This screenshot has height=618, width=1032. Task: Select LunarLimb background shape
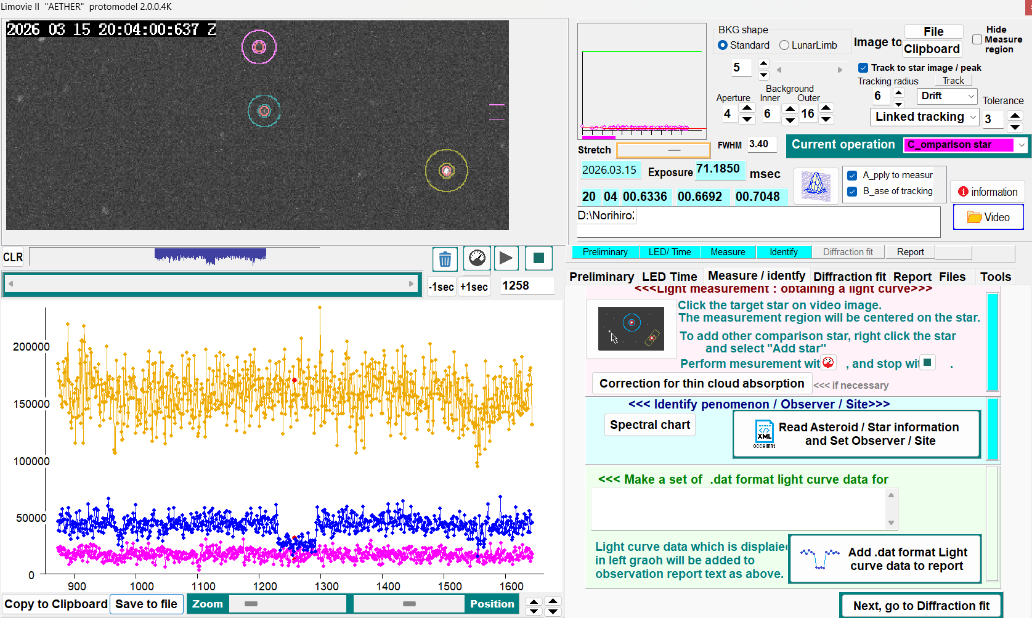click(x=784, y=45)
